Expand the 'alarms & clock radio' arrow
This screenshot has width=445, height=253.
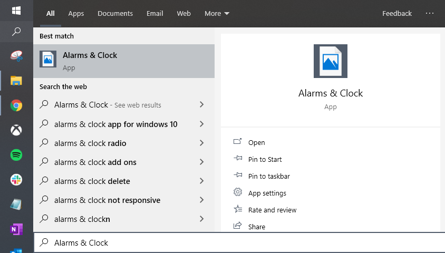coord(201,143)
